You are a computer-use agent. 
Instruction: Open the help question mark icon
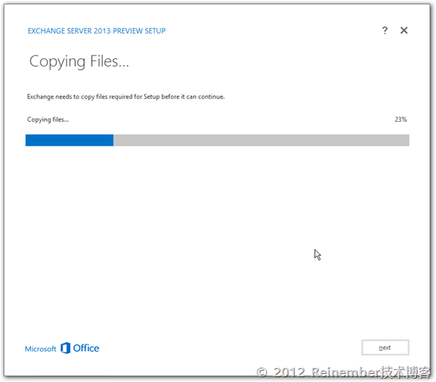click(x=384, y=30)
